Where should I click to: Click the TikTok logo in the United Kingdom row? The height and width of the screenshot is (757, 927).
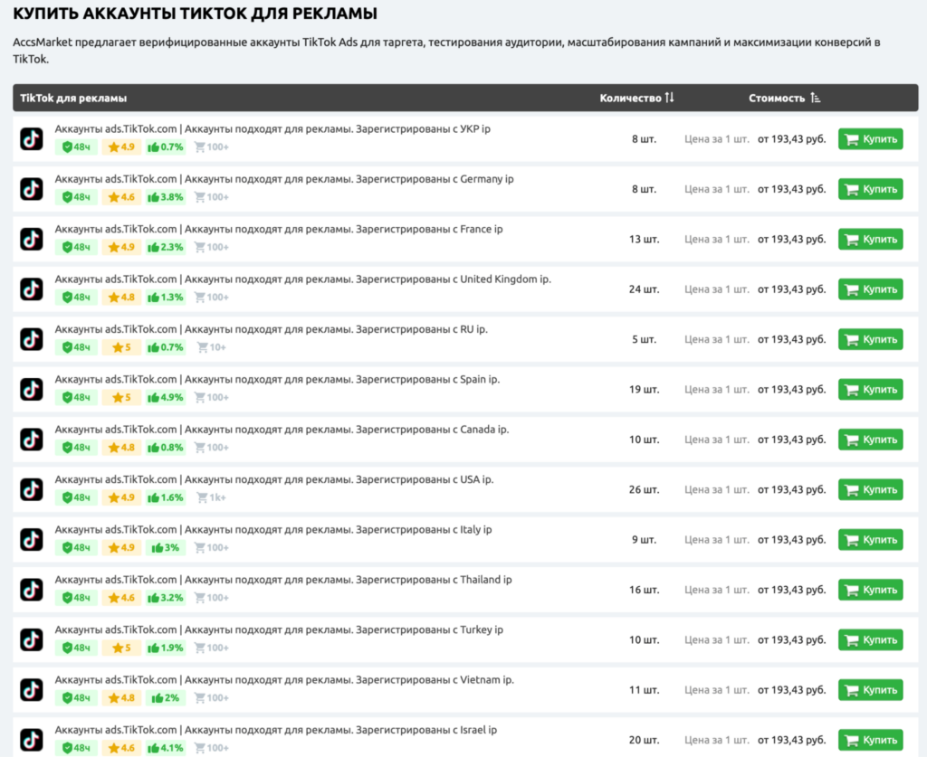[32, 289]
